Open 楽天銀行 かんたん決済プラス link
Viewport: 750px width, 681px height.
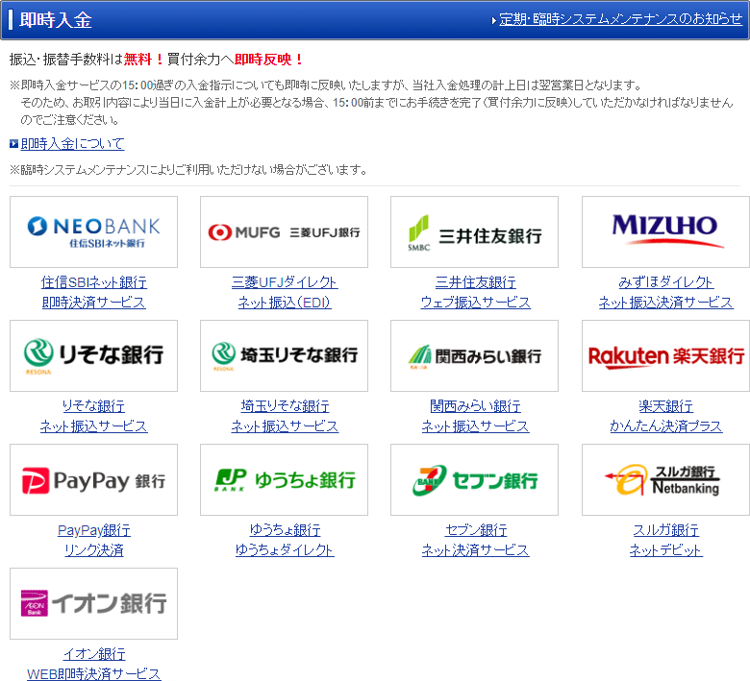pos(665,416)
